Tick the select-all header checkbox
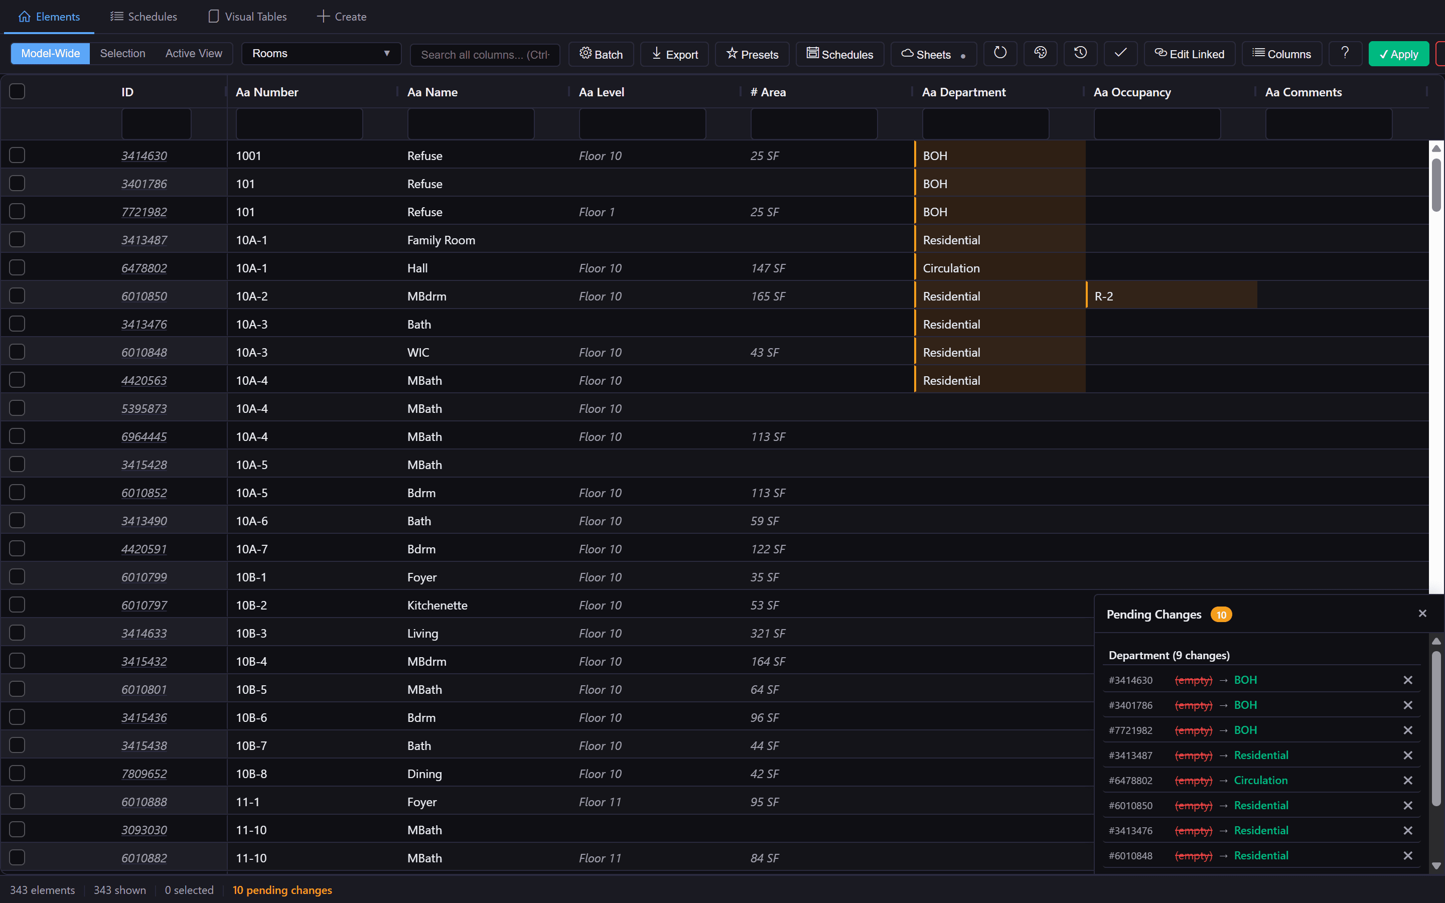This screenshot has height=903, width=1445. 18,91
